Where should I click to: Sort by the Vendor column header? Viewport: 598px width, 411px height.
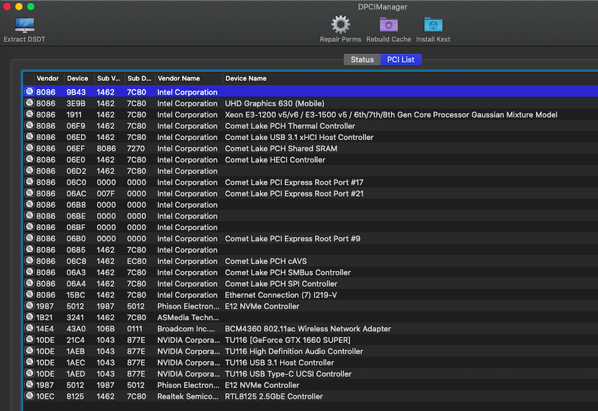tap(47, 79)
